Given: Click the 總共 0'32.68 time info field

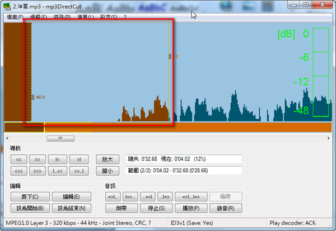Looking at the screenshot, I should pyautogui.click(x=184, y=159).
